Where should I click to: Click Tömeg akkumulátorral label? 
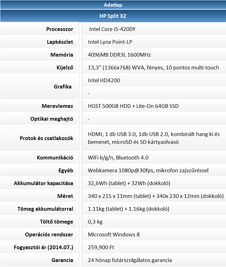click(45, 209)
